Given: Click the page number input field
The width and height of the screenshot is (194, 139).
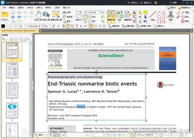Looking at the screenshot, I should [101, 135].
